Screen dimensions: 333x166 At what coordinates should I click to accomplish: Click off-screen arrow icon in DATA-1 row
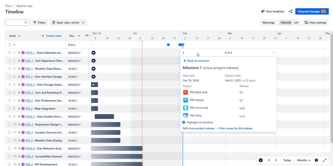pyautogui.click(x=93, y=53)
